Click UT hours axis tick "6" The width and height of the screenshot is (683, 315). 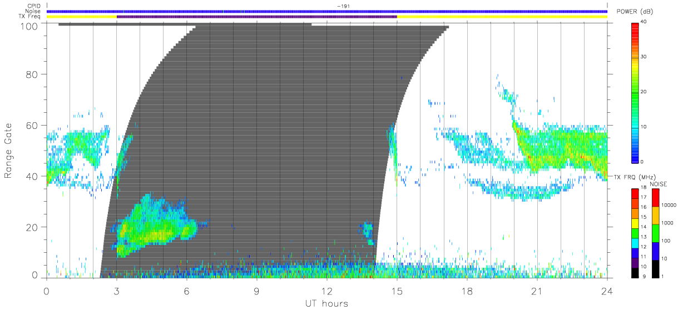(x=187, y=291)
